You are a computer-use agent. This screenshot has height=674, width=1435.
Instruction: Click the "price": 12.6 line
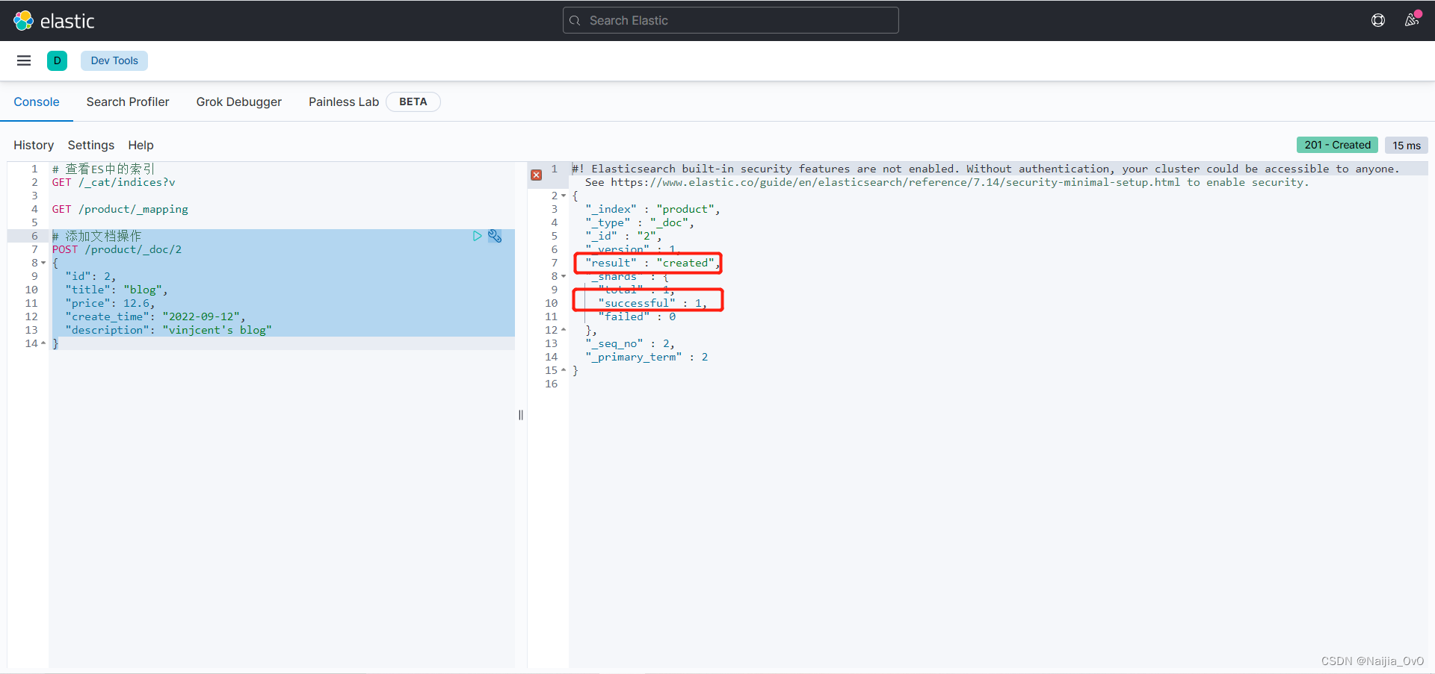tap(110, 303)
